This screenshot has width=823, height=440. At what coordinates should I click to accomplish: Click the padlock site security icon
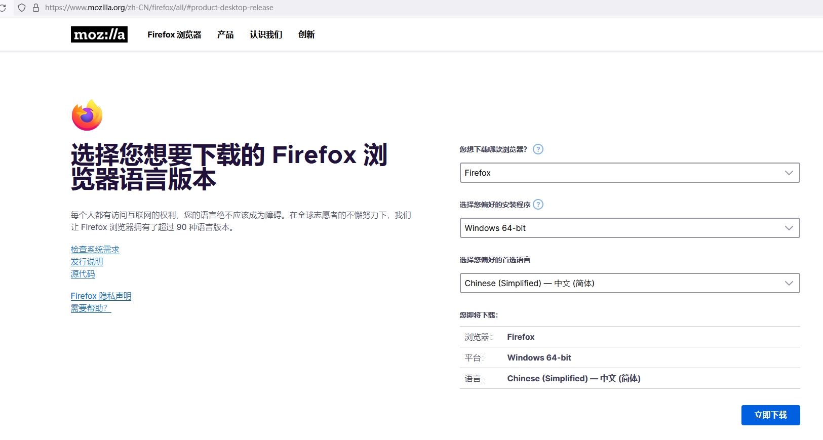[x=36, y=8]
